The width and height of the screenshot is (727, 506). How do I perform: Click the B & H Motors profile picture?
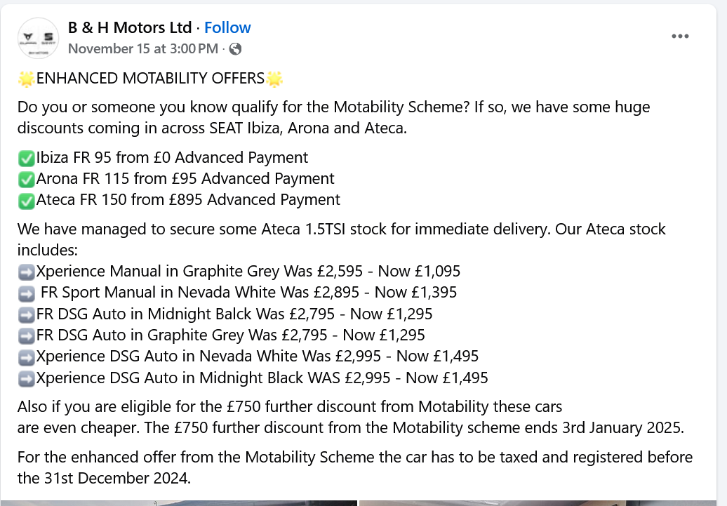pyautogui.click(x=38, y=38)
